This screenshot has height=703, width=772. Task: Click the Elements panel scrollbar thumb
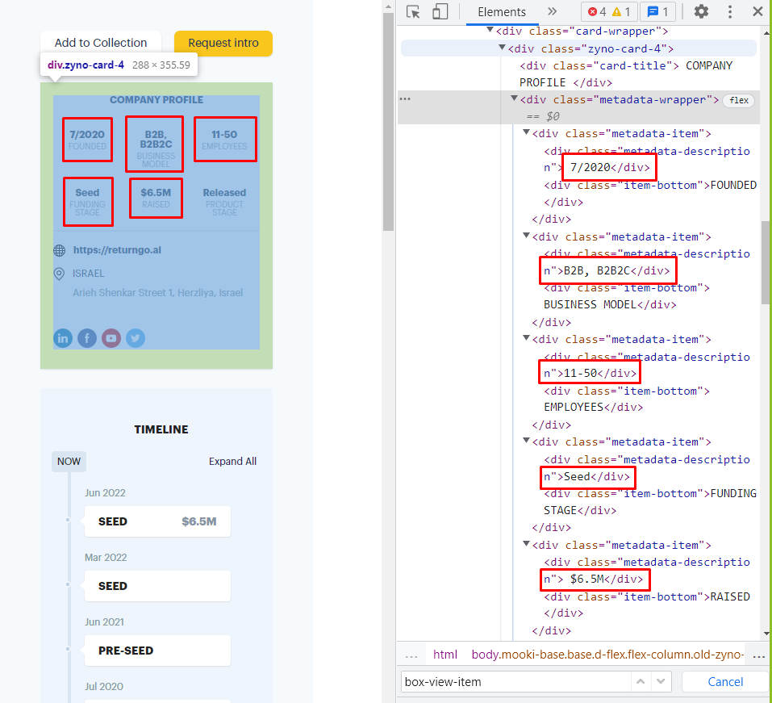[766, 262]
